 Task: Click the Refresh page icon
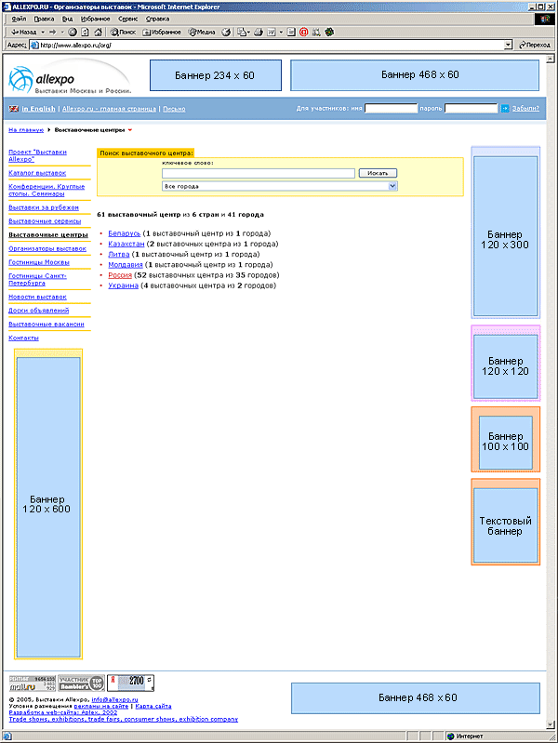click(x=86, y=33)
